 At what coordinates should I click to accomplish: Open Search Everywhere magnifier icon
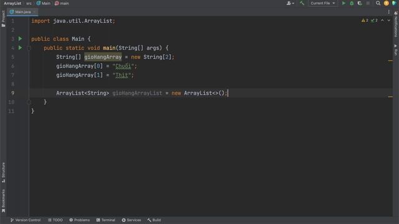(378, 3)
